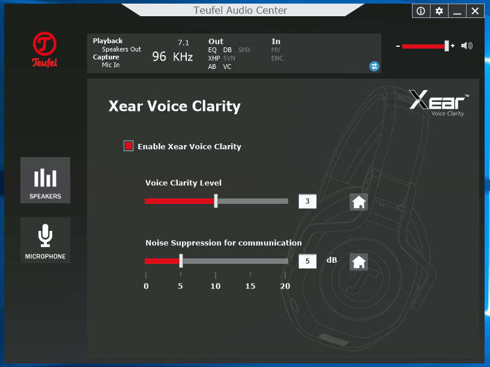The width and height of the screenshot is (490, 367).
Task: Click the Xear Voice Clarity logo
Action: click(x=439, y=103)
